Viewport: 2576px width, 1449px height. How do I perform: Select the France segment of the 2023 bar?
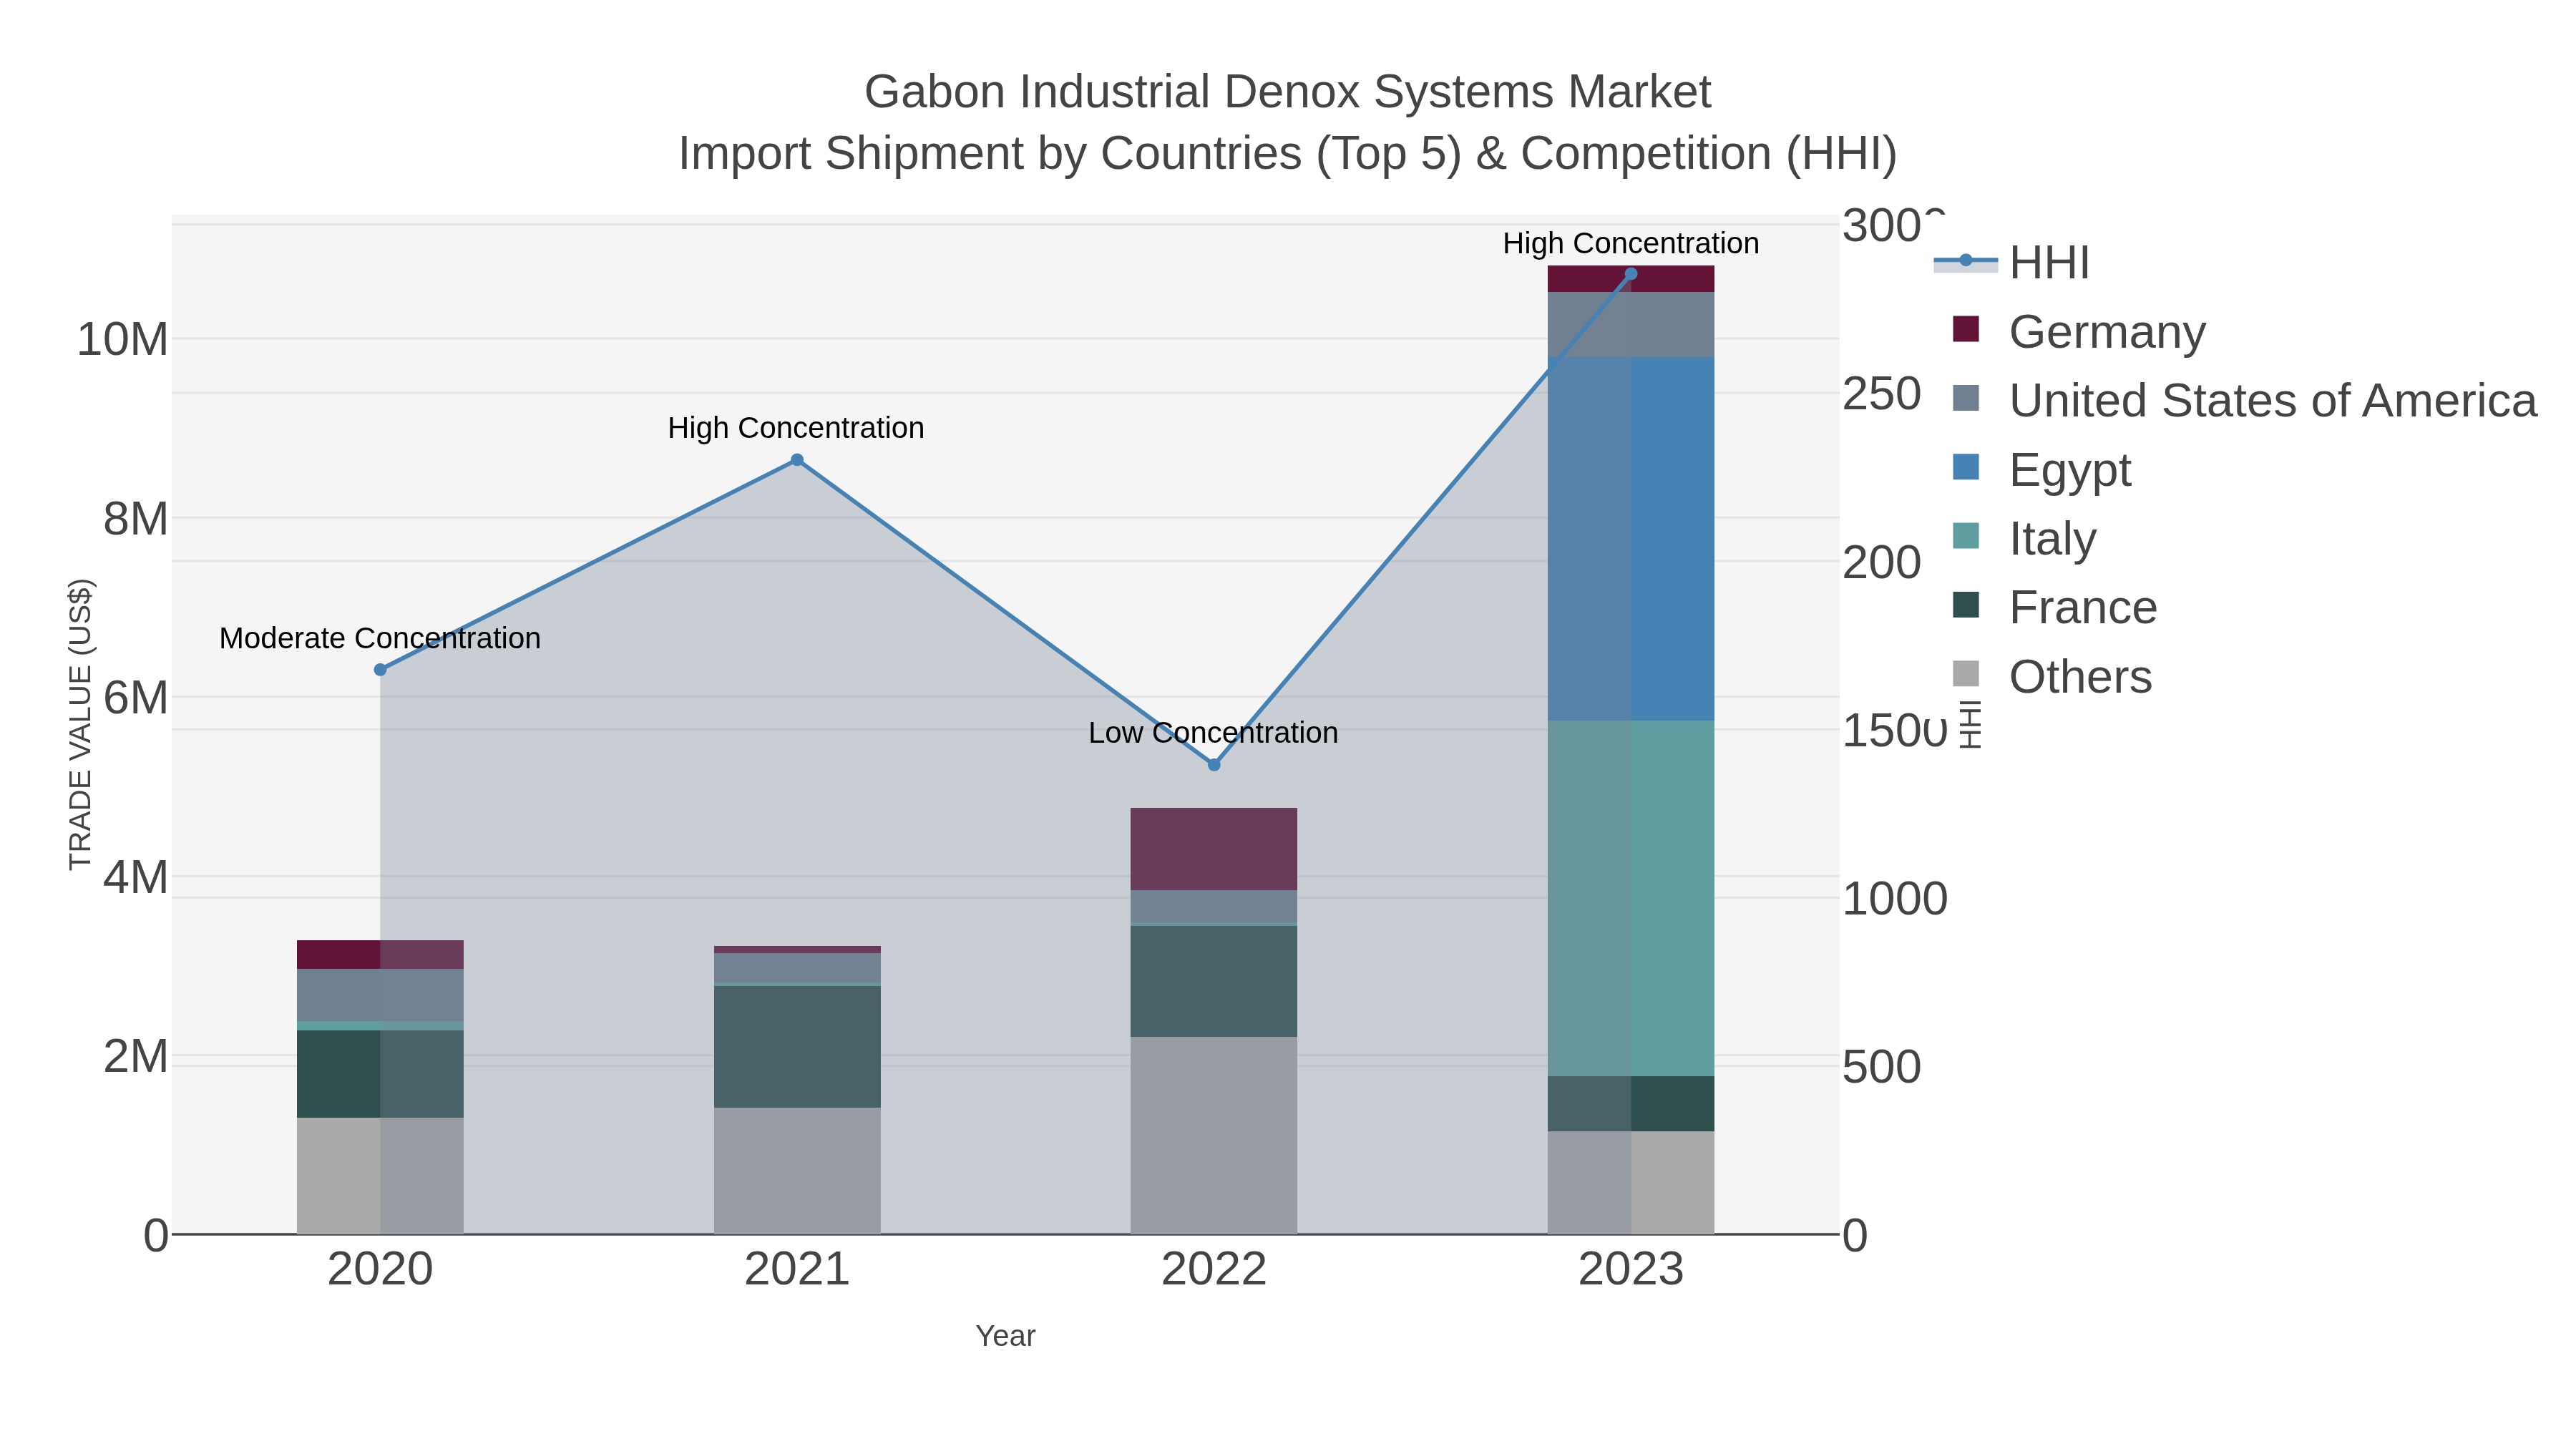click(1631, 1104)
